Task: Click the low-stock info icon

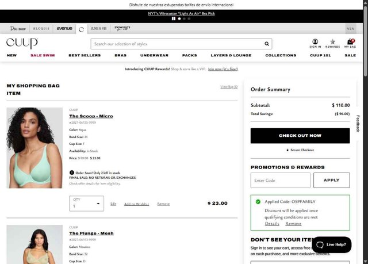Action: (72, 173)
